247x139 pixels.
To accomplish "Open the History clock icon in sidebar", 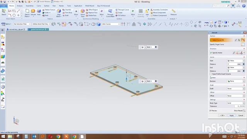I will pos(3,86).
